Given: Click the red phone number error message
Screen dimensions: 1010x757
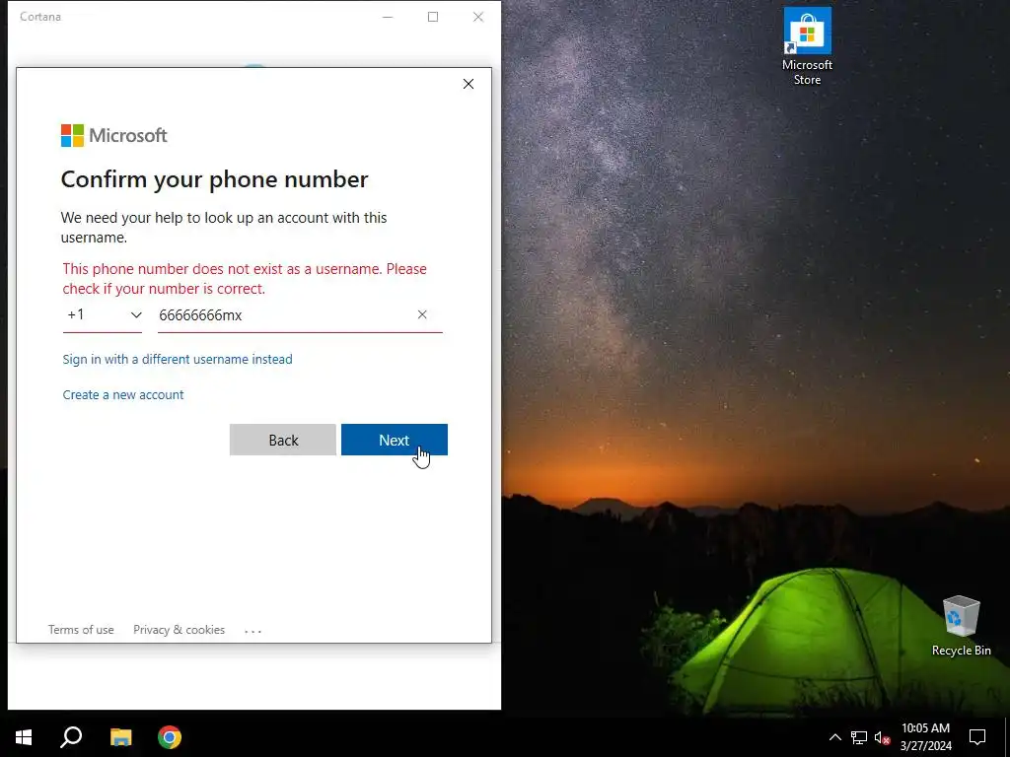Looking at the screenshot, I should point(245,279).
